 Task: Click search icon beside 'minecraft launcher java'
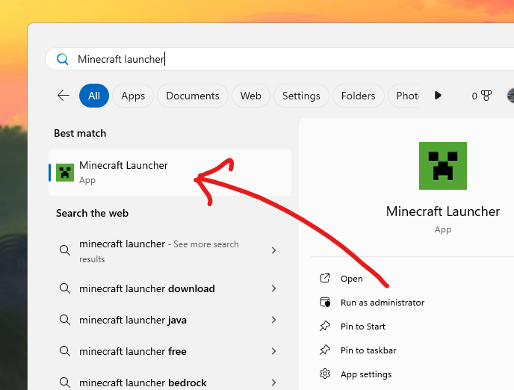coord(64,320)
